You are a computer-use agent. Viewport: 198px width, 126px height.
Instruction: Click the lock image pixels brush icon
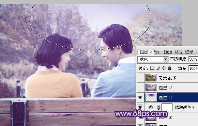(x=158, y=68)
